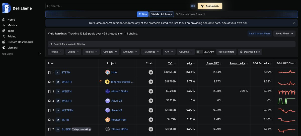Click Reset all filters button
301x136 pixels.
[226, 52]
